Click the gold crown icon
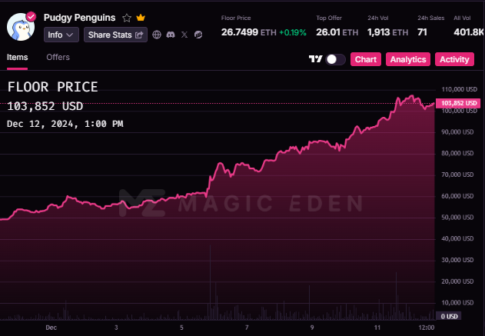The image size is (485, 336). pyautogui.click(x=141, y=18)
